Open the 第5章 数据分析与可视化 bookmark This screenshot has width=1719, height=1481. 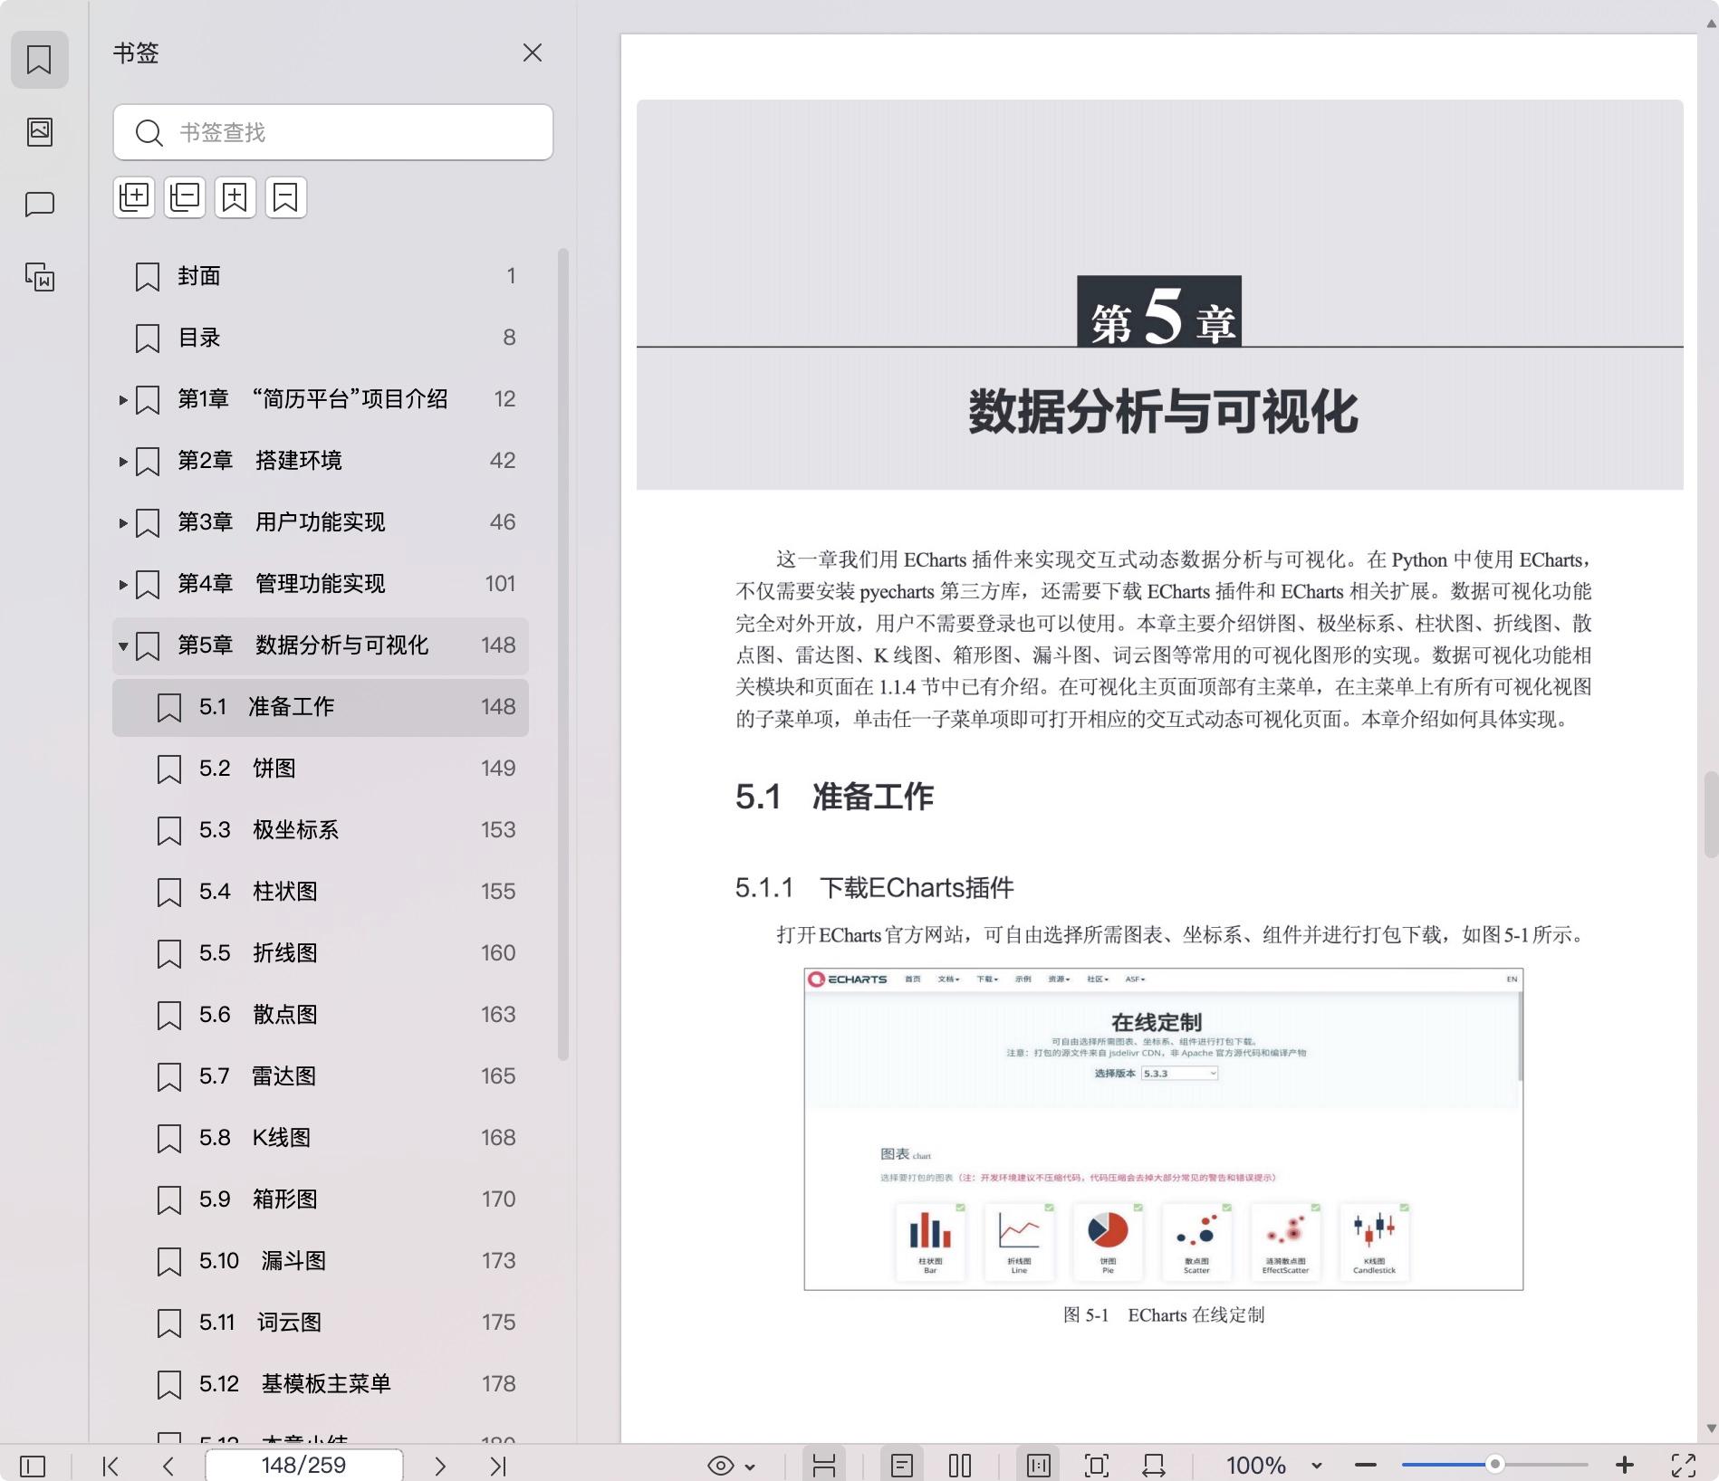(x=321, y=645)
